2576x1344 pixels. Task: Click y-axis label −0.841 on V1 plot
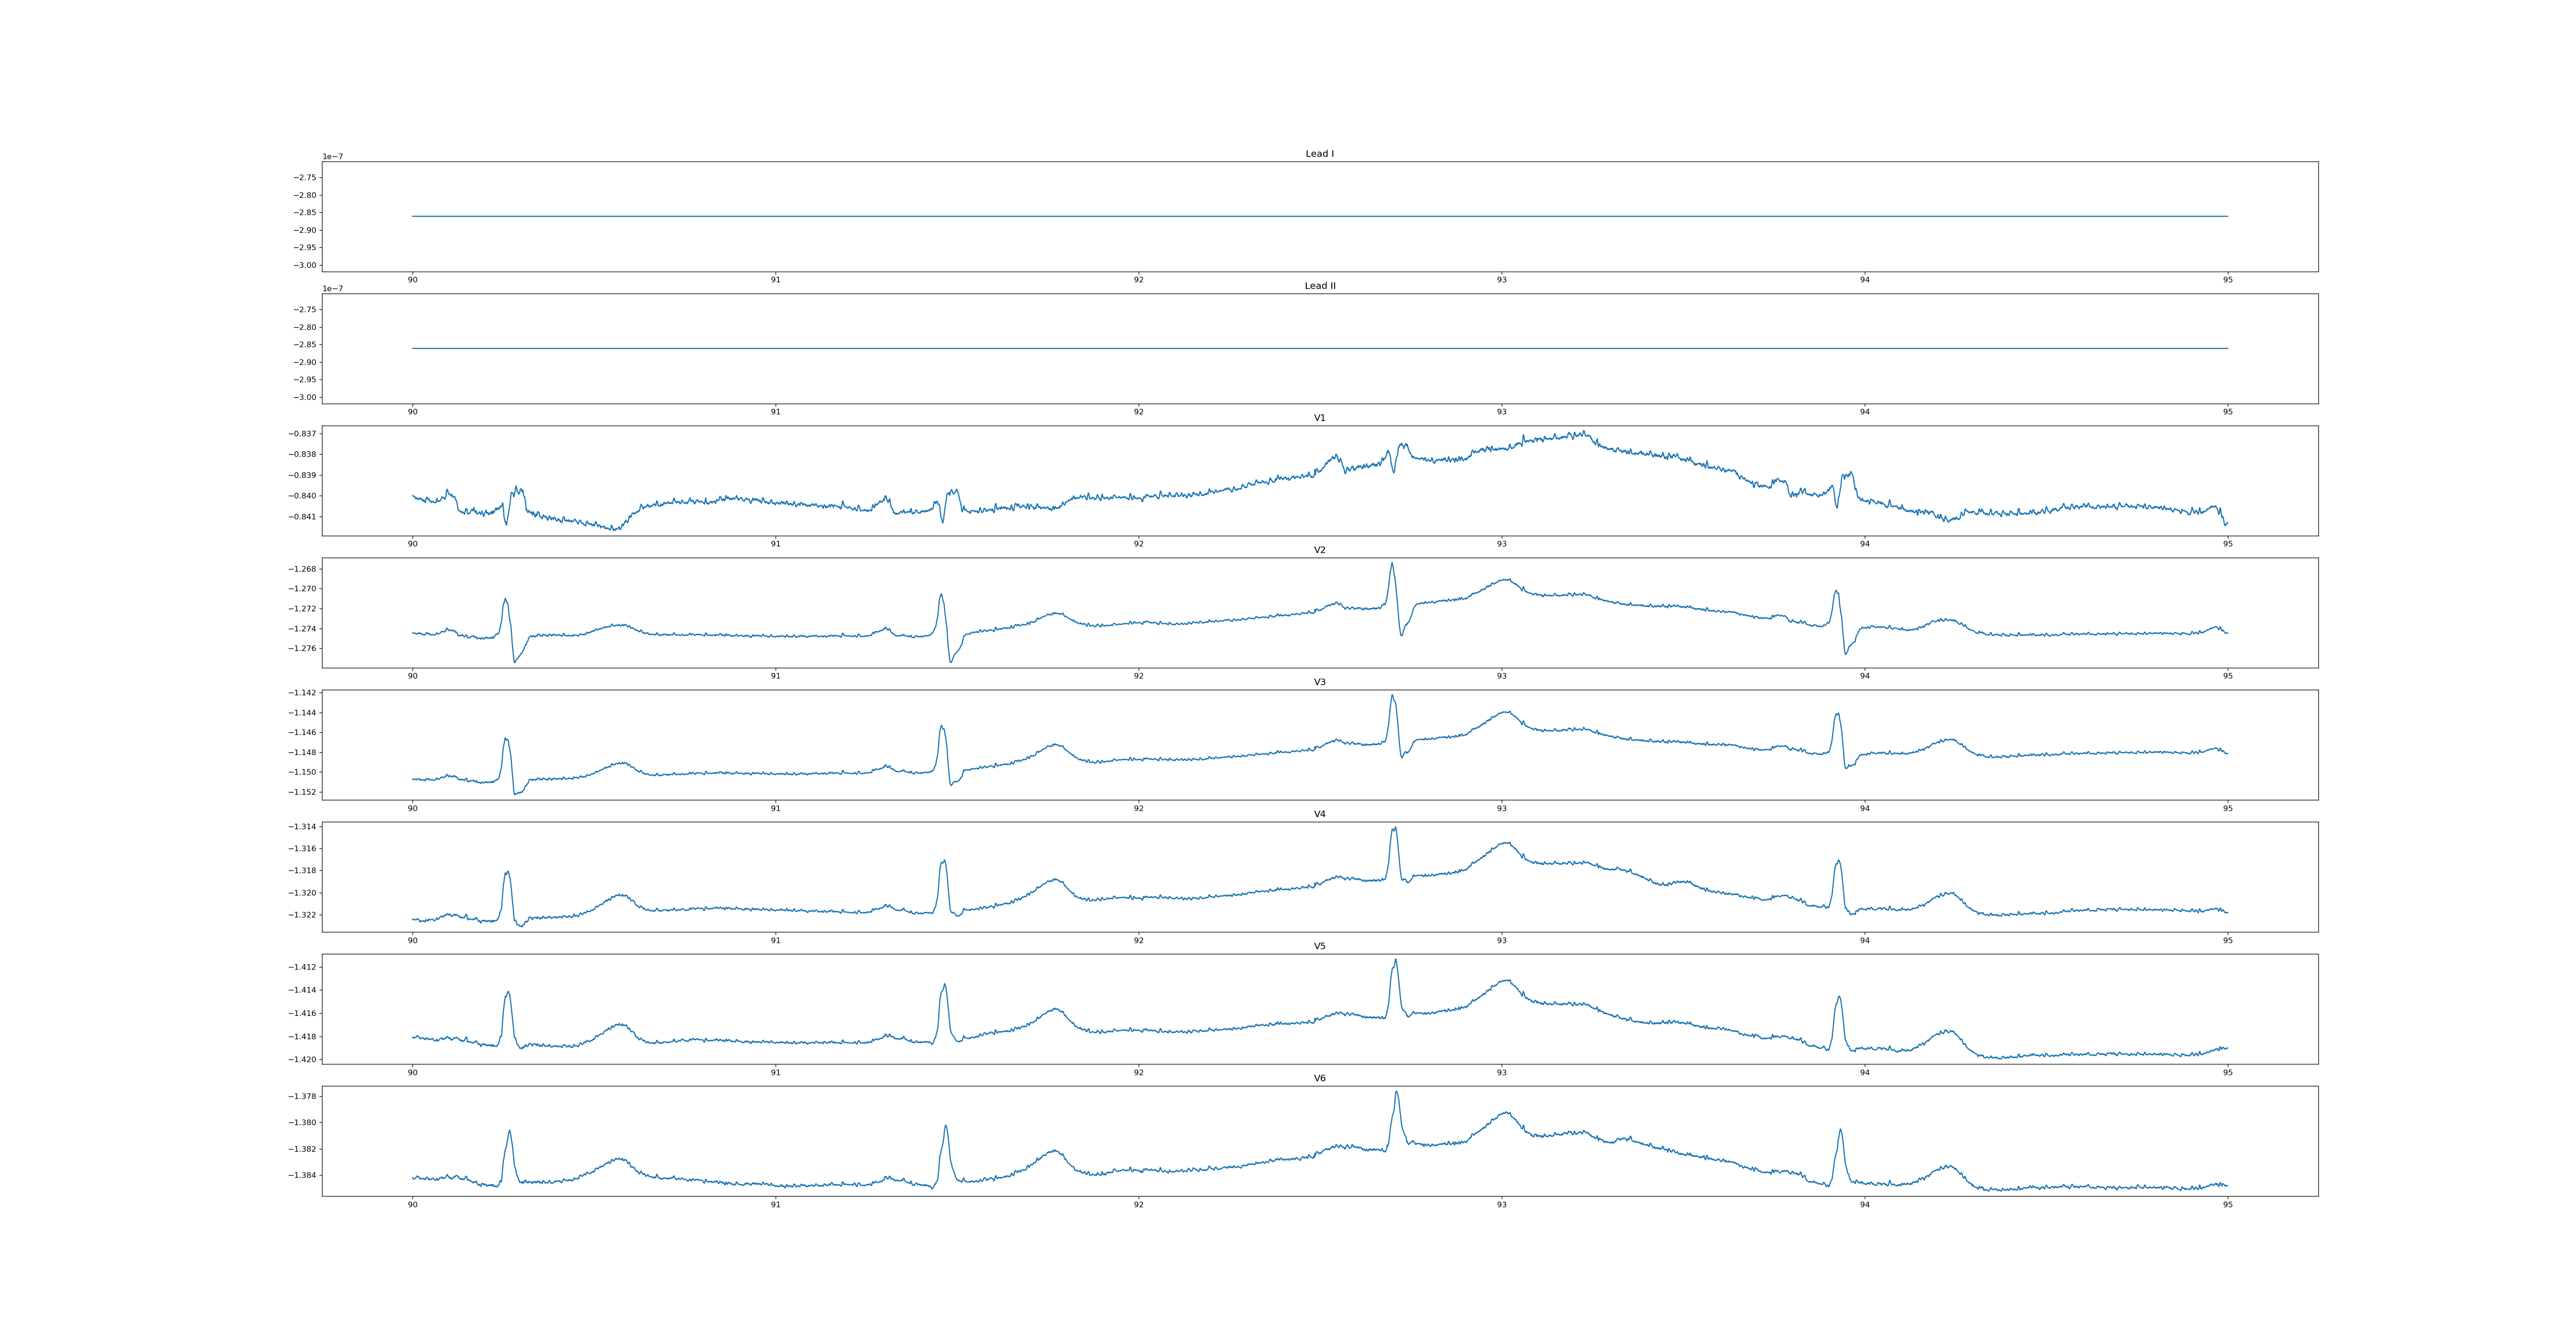pyautogui.click(x=303, y=517)
